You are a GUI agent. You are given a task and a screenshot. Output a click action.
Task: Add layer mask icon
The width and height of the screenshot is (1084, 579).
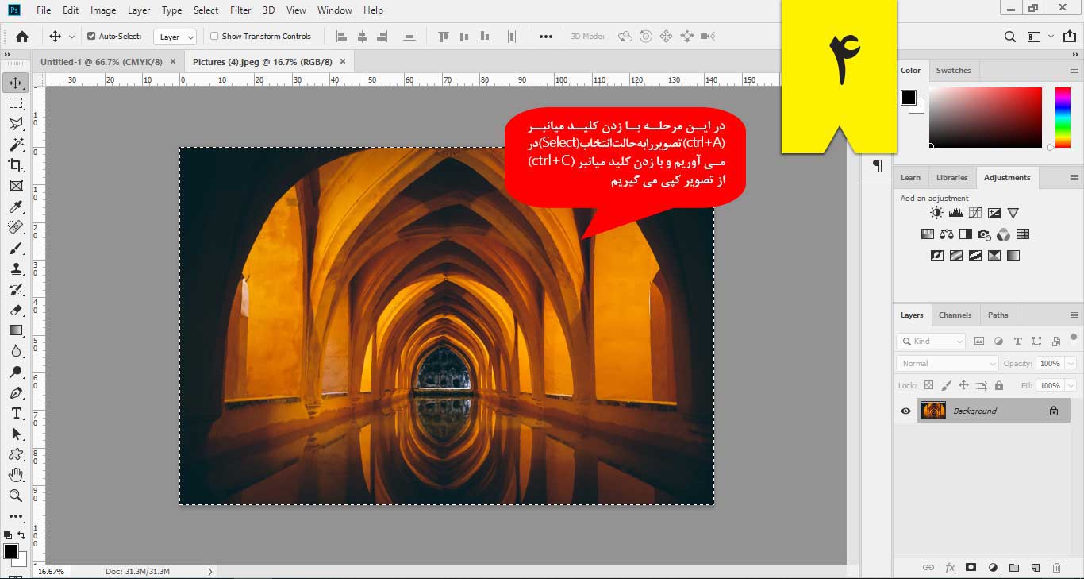pyautogui.click(x=971, y=568)
